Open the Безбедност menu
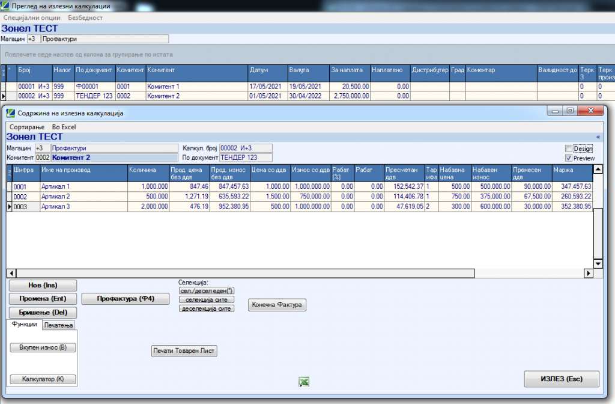 point(85,17)
